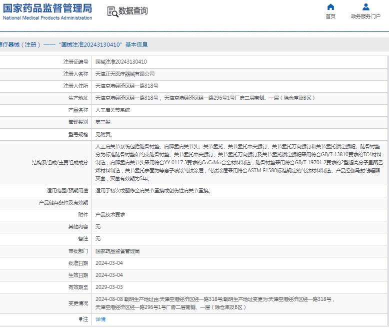Click 备注 row value 无
Screen dimensions: 389x328
tap(98, 239)
